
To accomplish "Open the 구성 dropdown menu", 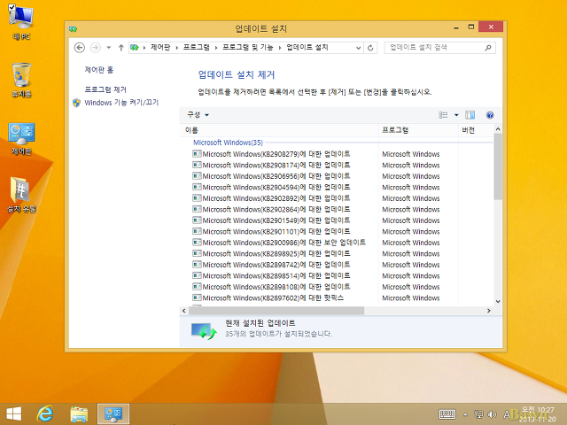I will click(x=198, y=115).
